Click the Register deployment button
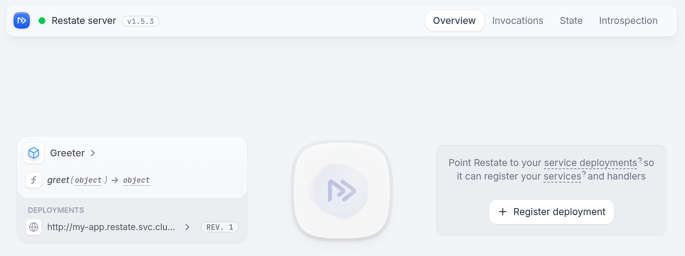Viewport: 685px width, 256px height. [x=551, y=212]
